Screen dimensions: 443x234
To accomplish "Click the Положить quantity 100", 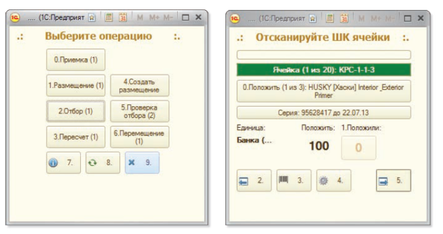I will [319, 146].
